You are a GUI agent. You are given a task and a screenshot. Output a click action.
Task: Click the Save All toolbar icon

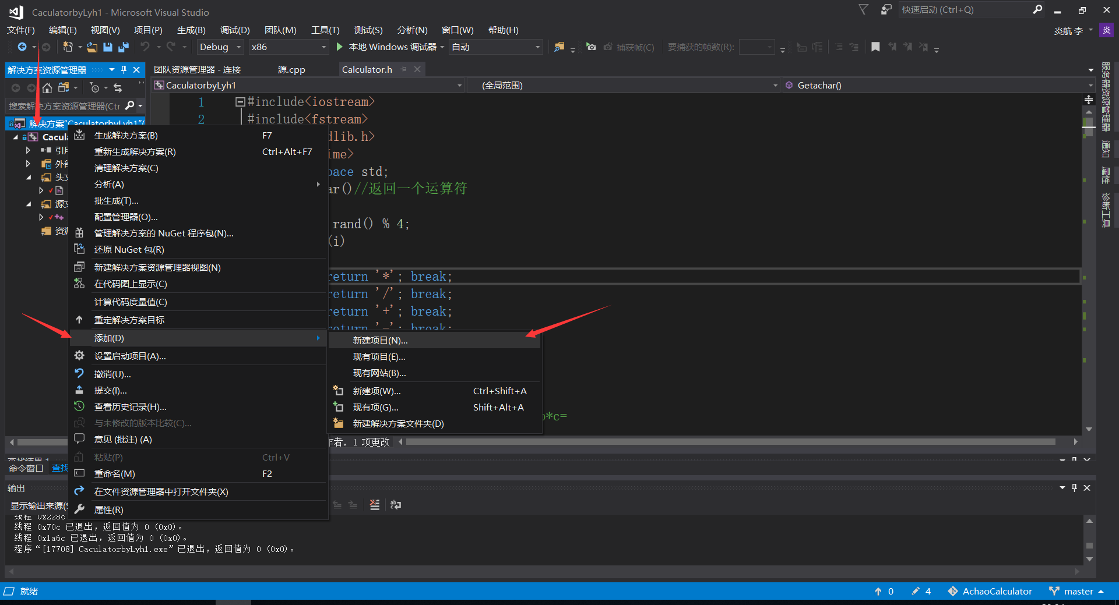coord(124,47)
